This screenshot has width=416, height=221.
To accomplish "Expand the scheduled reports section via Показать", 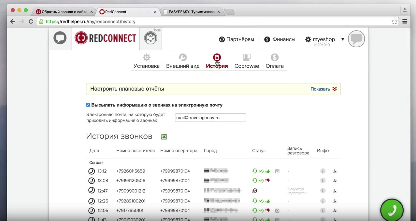I will 320,89.
